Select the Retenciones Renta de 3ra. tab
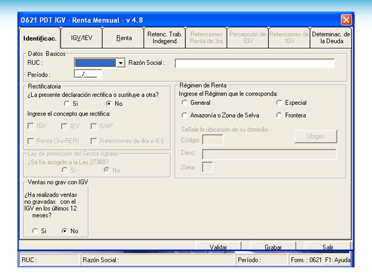The width and height of the screenshot is (372, 279). [207, 38]
